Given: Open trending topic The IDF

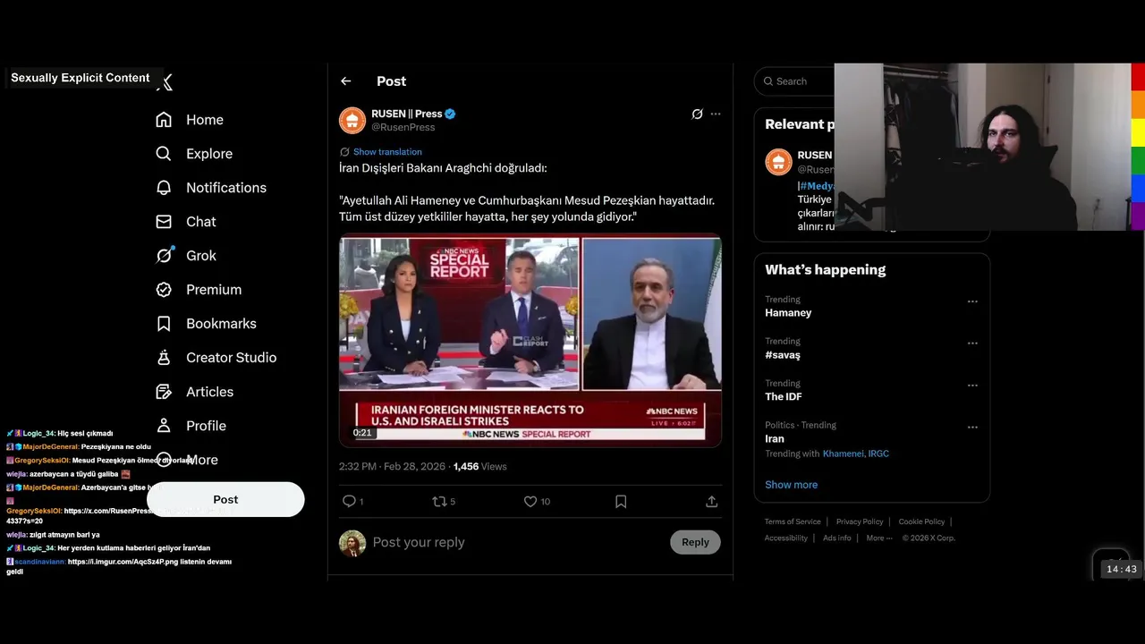Looking at the screenshot, I should [x=784, y=397].
